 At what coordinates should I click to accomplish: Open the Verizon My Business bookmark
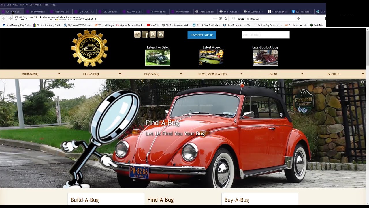click(x=268, y=25)
